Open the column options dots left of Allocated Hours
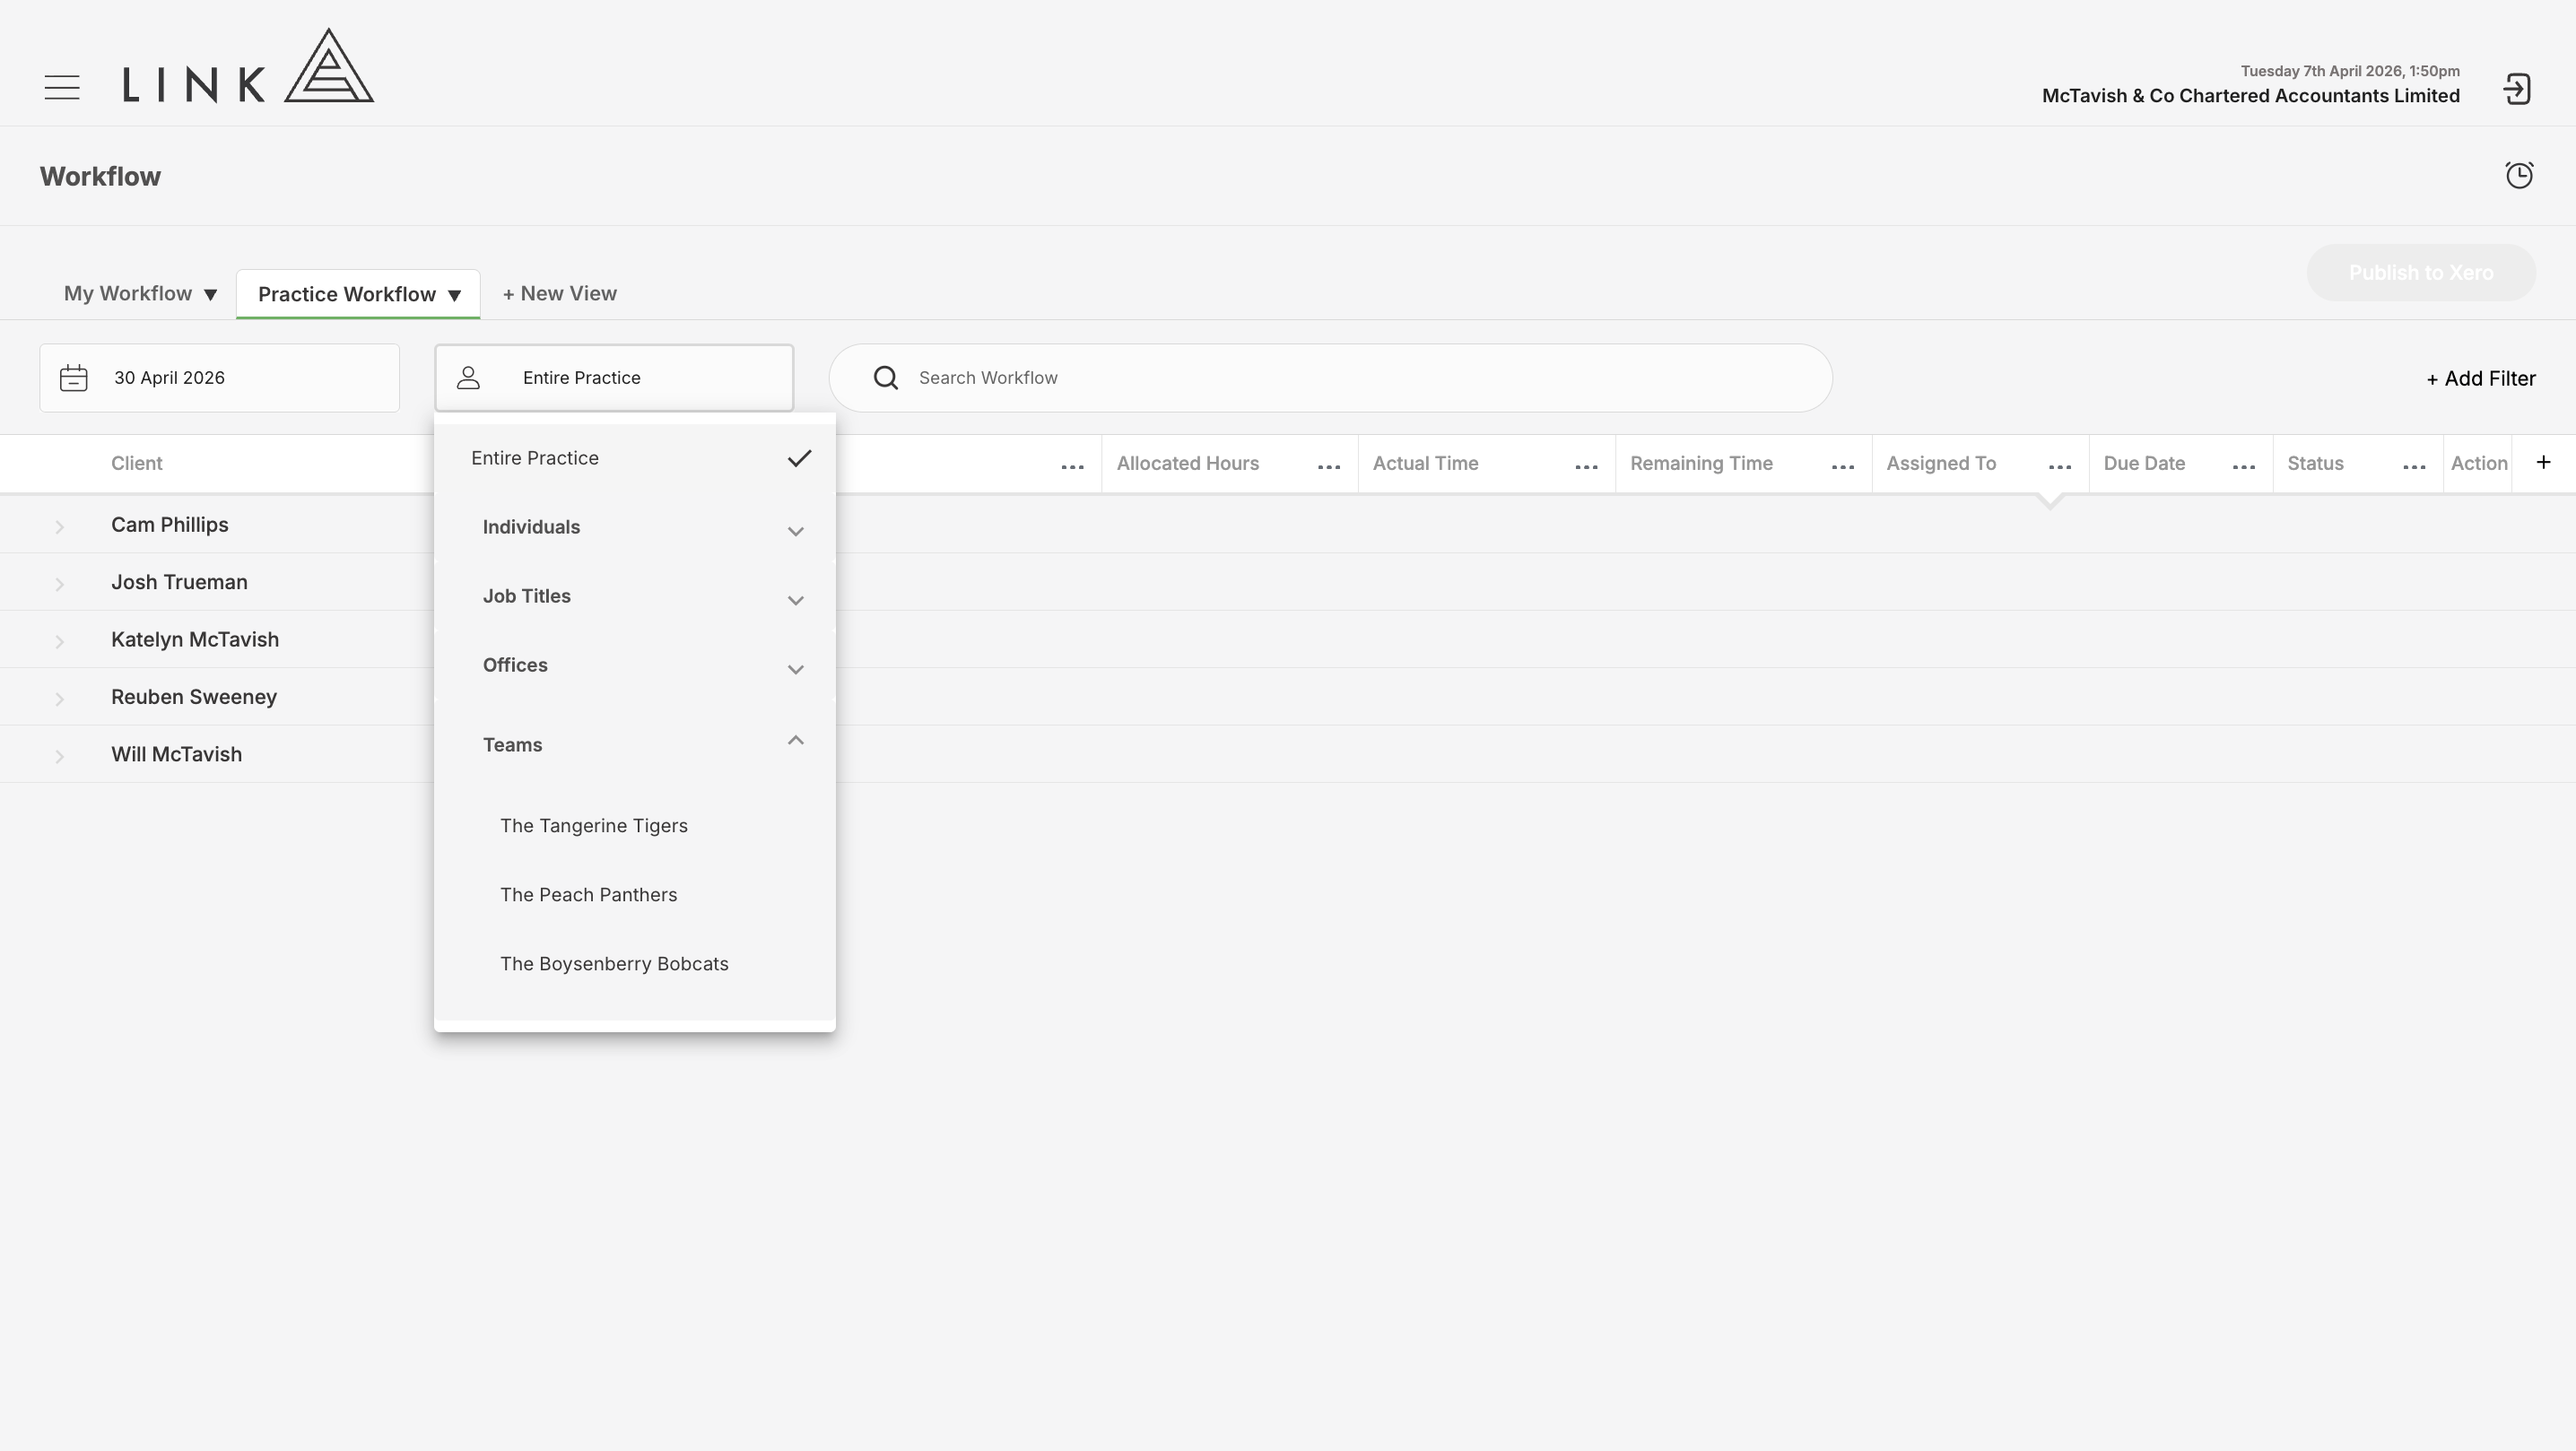 pyautogui.click(x=1072, y=467)
